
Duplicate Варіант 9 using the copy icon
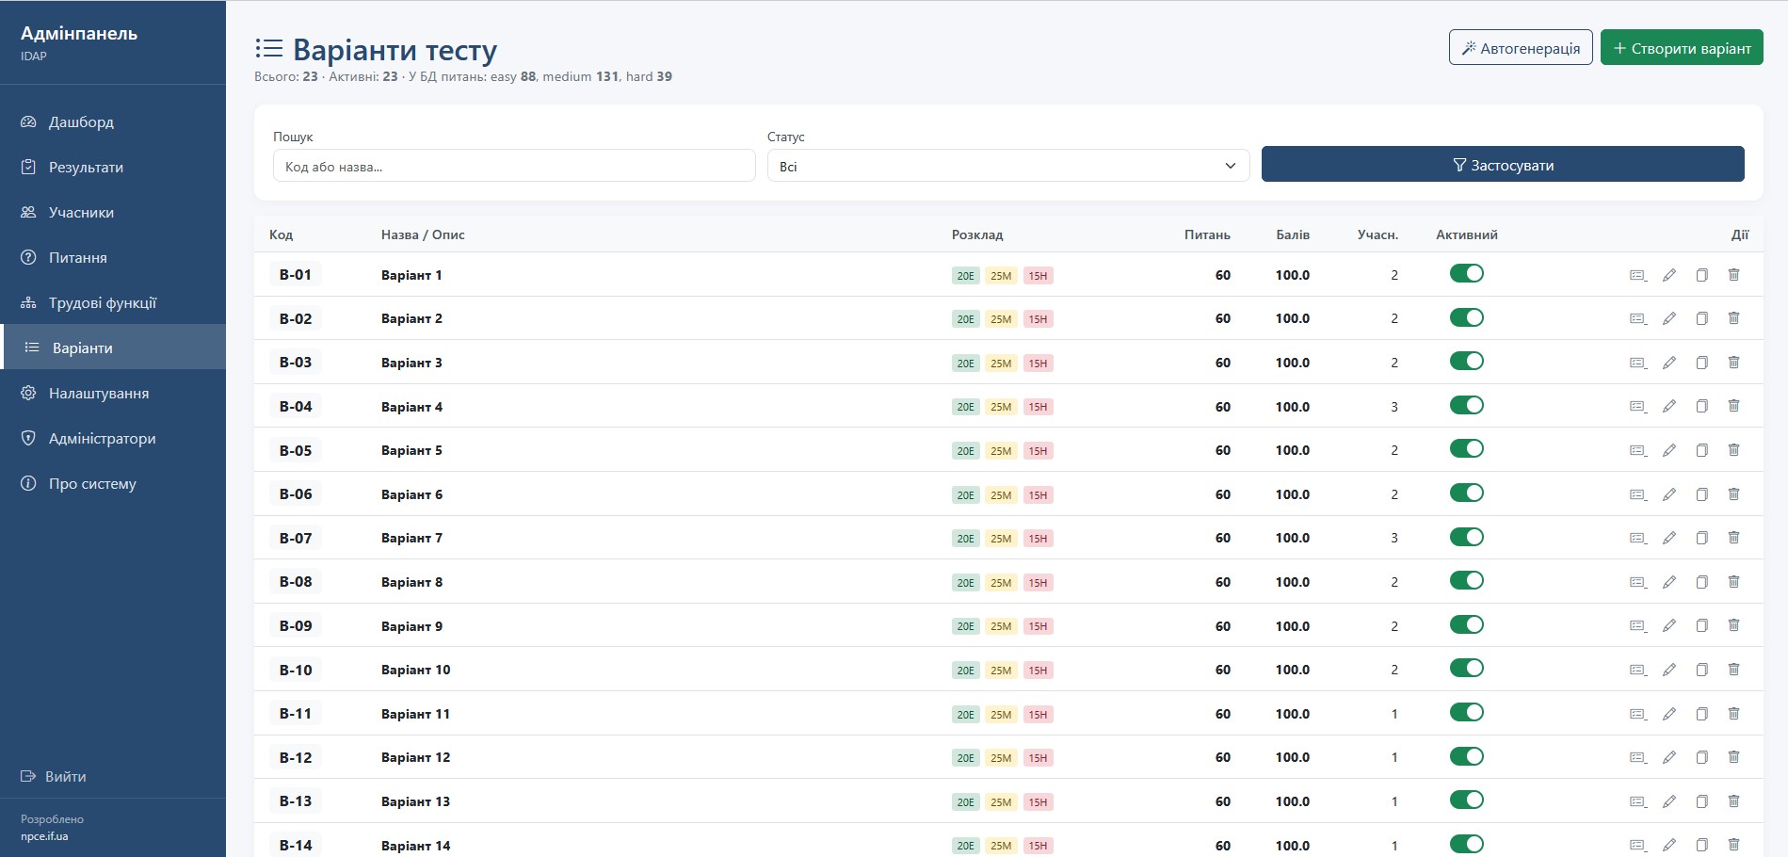click(x=1701, y=625)
